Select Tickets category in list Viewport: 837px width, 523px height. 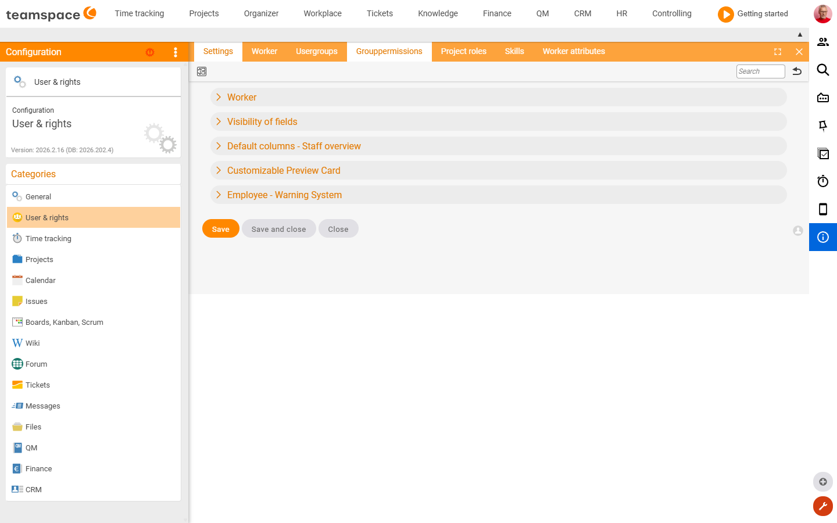pyautogui.click(x=94, y=385)
